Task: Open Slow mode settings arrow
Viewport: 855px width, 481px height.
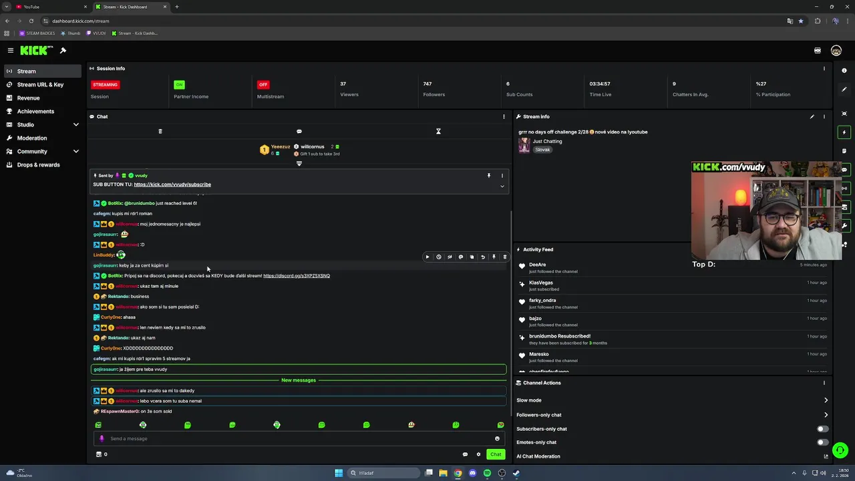Action: [826, 400]
